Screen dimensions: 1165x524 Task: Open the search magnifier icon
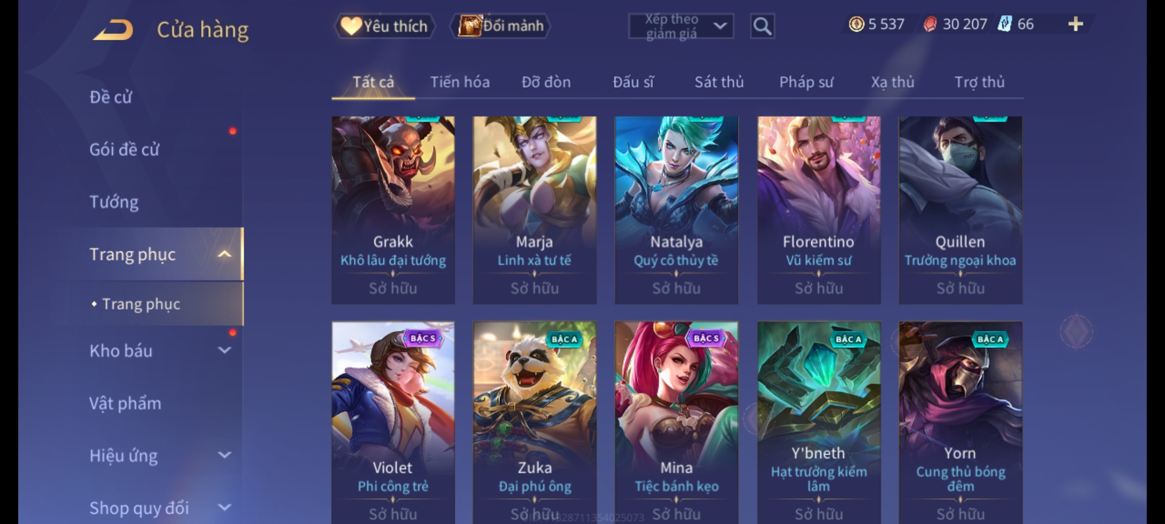(x=762, y=26)
